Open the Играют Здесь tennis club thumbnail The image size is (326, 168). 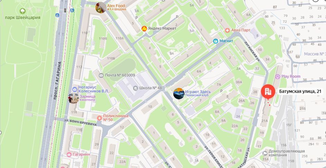pyautogui.click(x=179, y=93)
